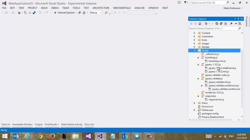Click Refresh in Solution Explorer toolbar
This screenshot has height=140, width=250.
tap(217, 23)
